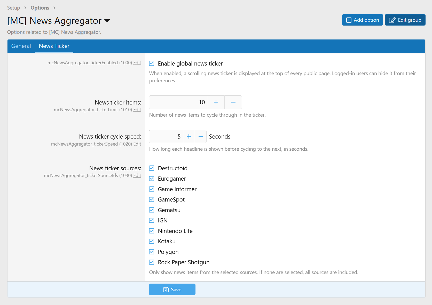Open Edit link for tickerSourceIds option
The width and height of the screenshot is (432, 305).
(137, 175)
